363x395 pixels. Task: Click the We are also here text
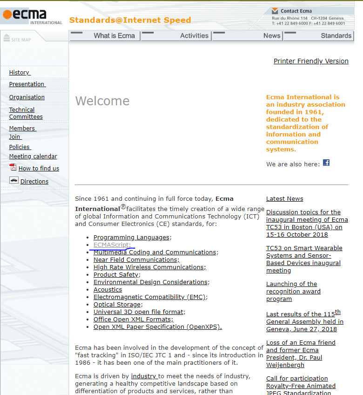pos(293,164)
